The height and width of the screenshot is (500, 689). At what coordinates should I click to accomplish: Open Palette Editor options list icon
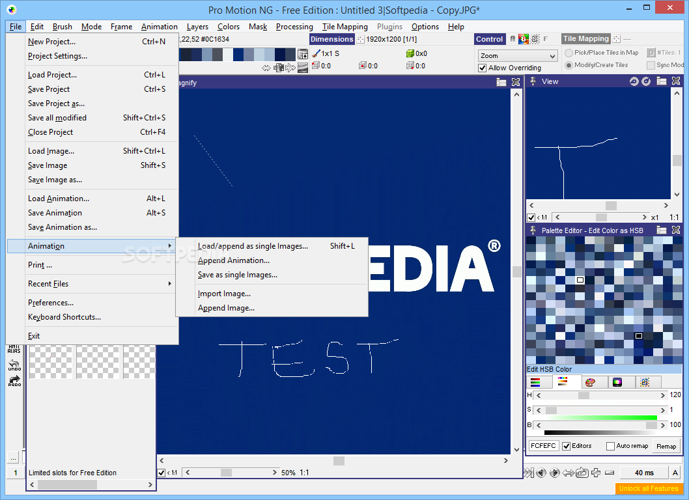[x=661, y=230]
